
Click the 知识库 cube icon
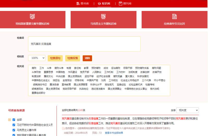point(99,3)
